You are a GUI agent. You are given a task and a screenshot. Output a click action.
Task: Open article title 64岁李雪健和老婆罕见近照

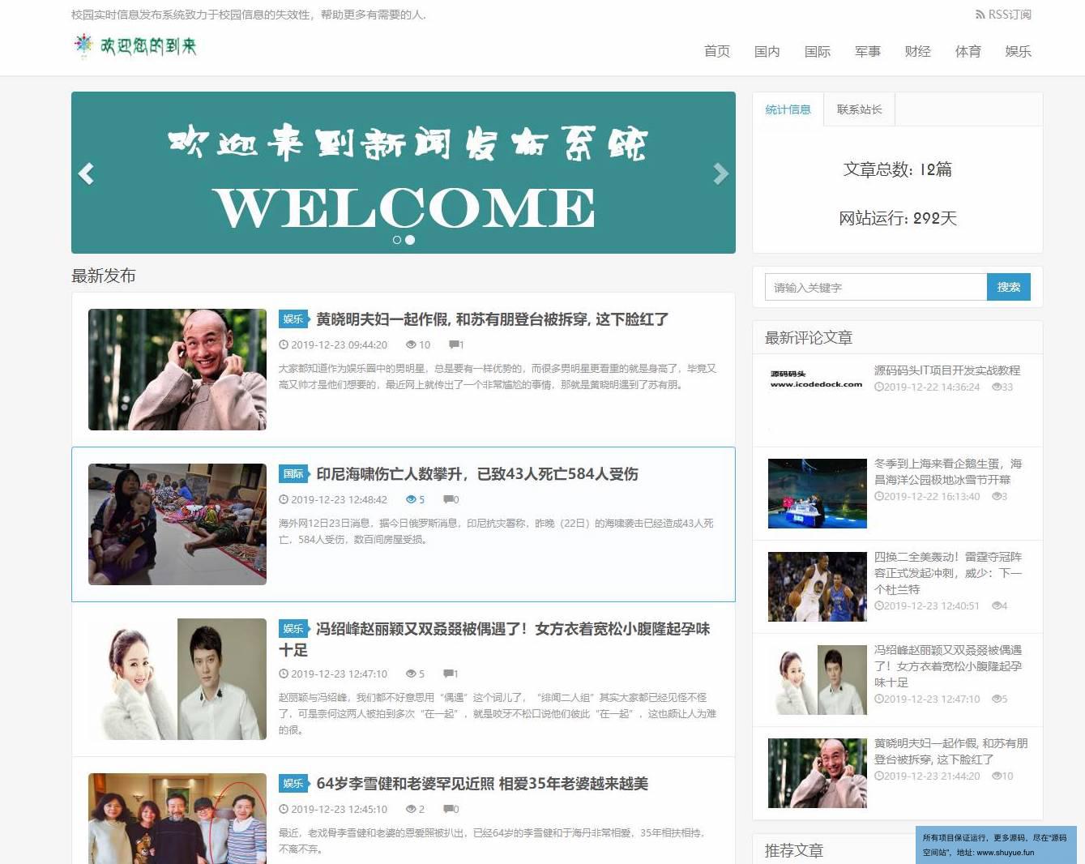tap(482, 784)
